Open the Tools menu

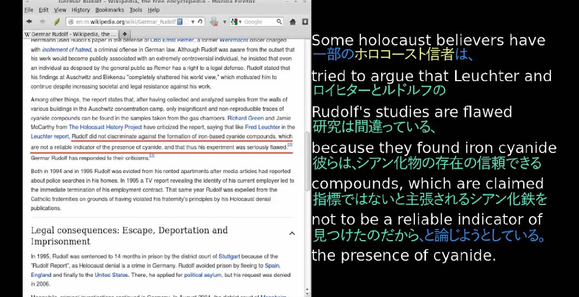(x=136, y=10)
